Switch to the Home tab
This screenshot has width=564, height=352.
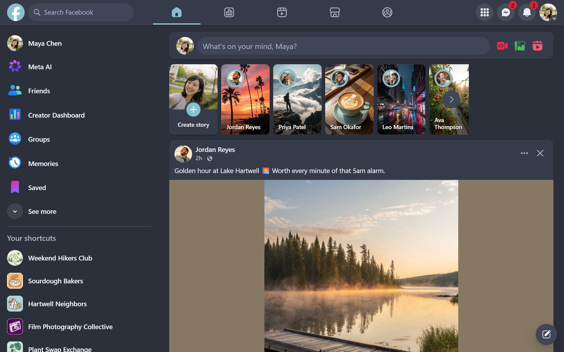point(177,12)
